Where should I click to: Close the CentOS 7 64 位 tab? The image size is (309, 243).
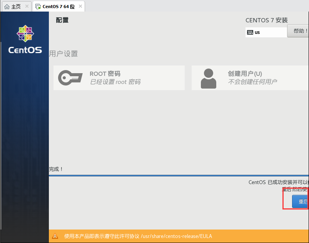click(x=80, y=6)
